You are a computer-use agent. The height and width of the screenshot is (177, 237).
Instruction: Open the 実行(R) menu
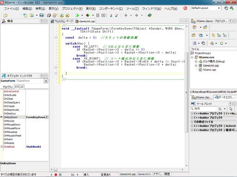click(x=91, y=9)
